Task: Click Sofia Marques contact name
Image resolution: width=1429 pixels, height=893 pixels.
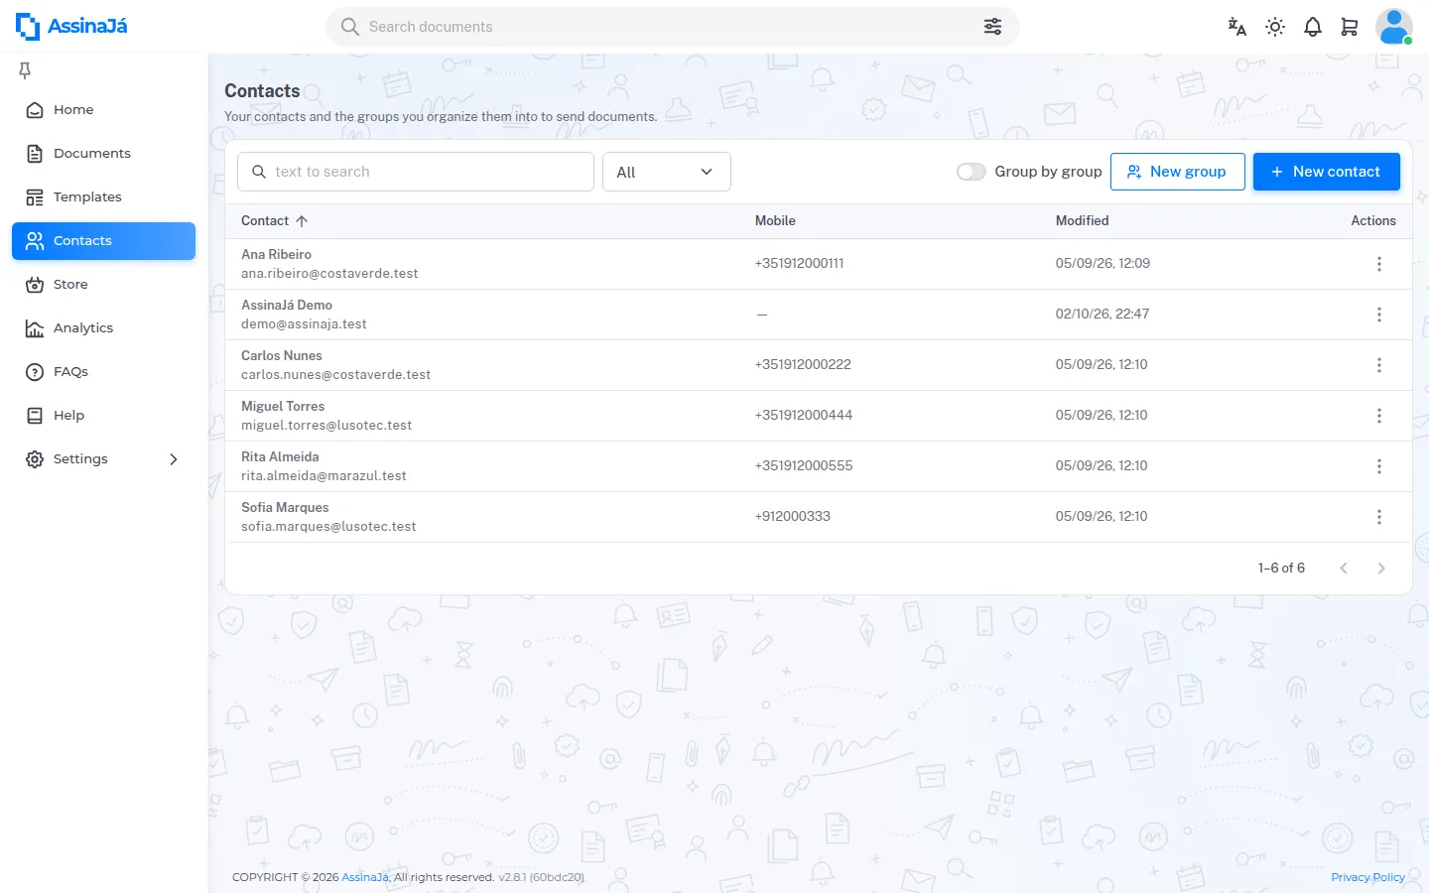Action: [285, 508]
